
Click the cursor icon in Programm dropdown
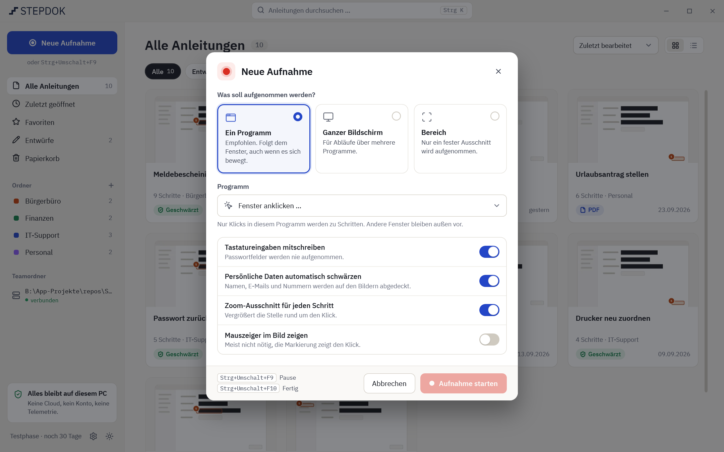pos(228,206)
